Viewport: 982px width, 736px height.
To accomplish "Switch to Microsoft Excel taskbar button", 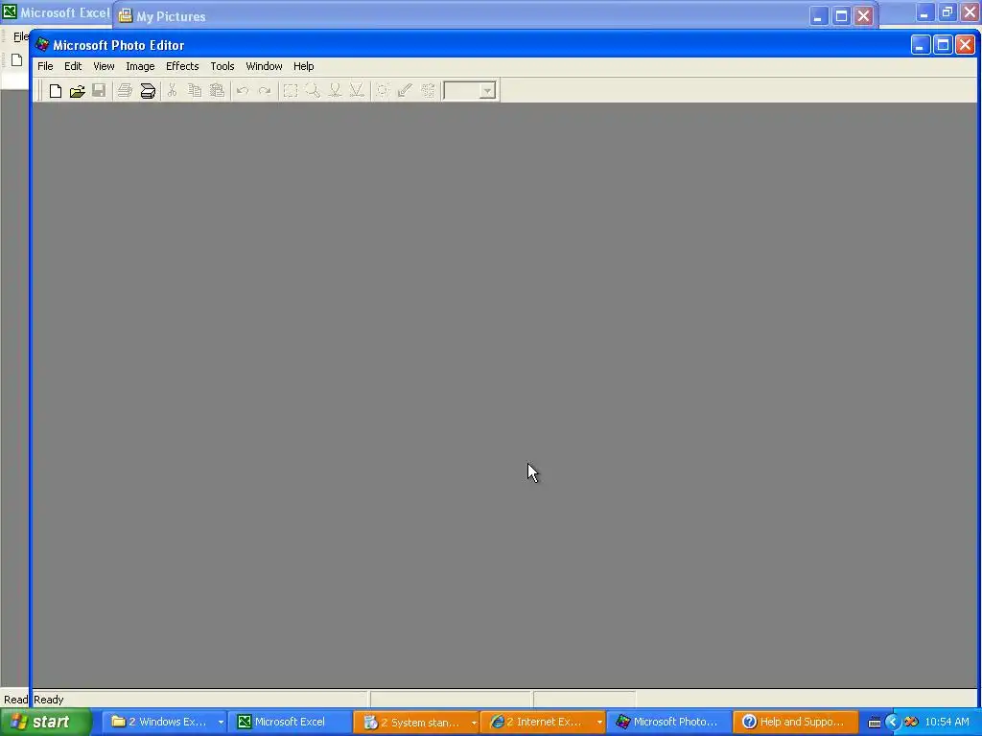I will pyautogui.click(x=290, y=723).
